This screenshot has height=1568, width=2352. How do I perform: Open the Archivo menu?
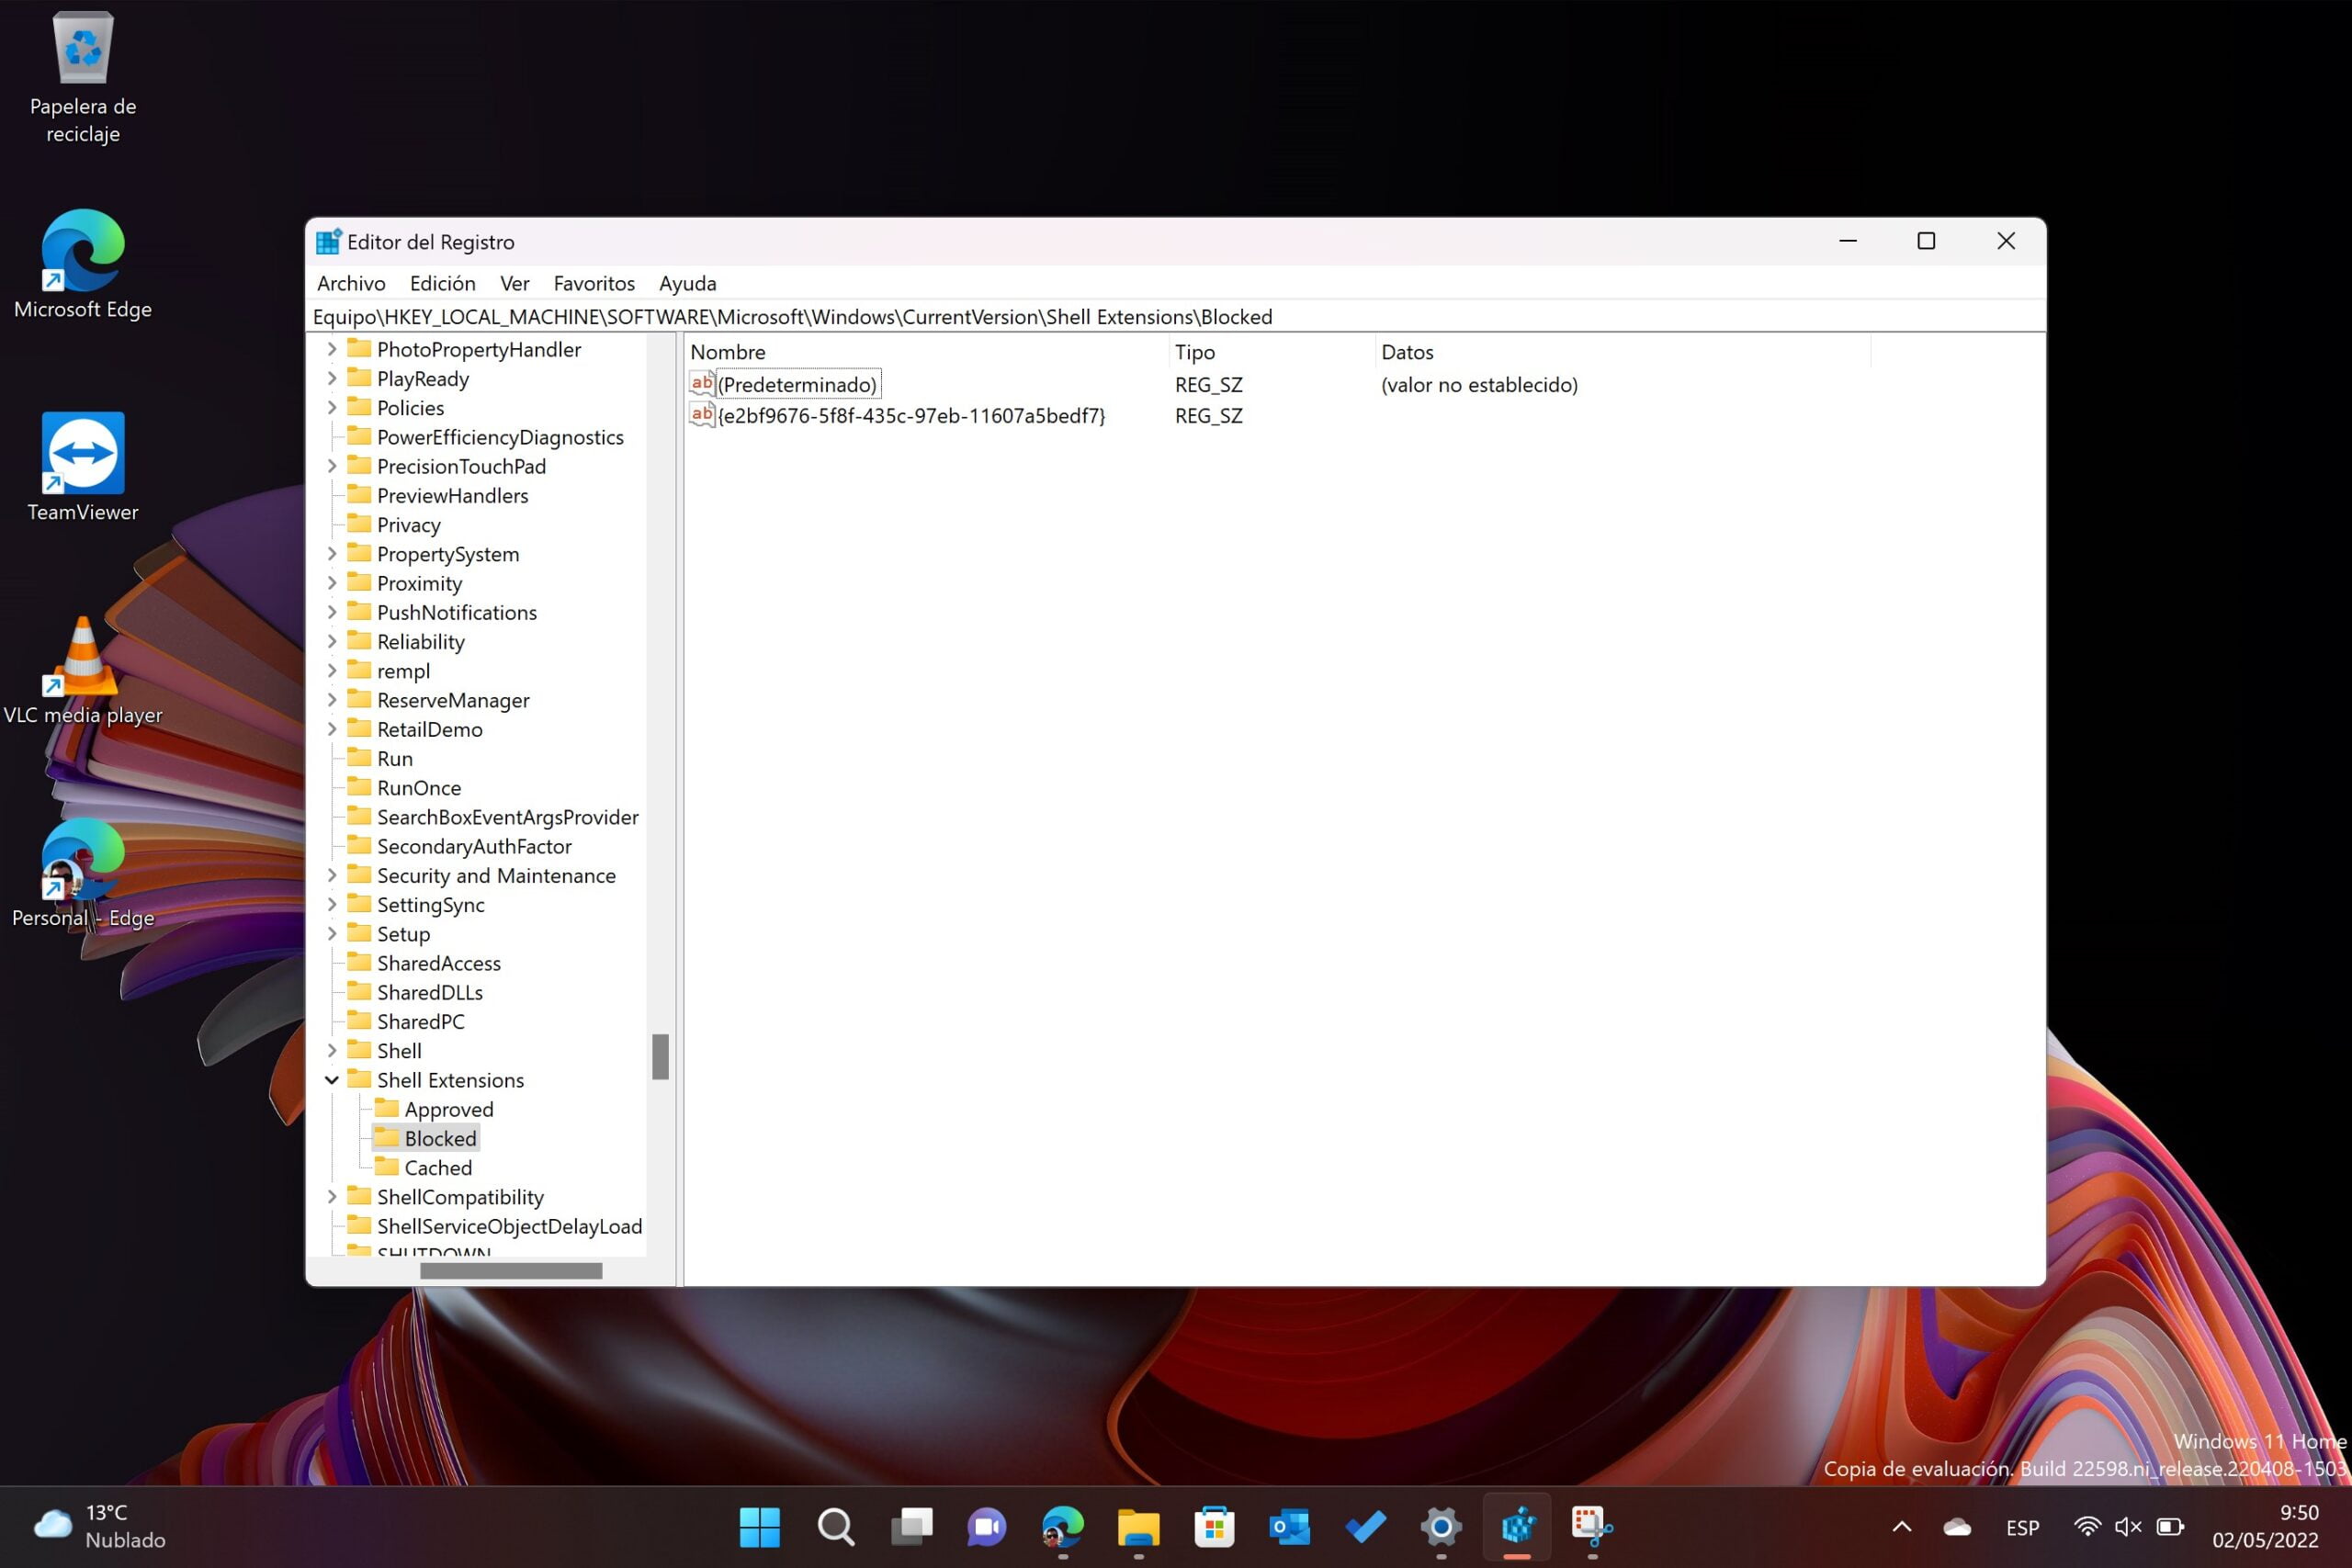(x=351, y=283)
